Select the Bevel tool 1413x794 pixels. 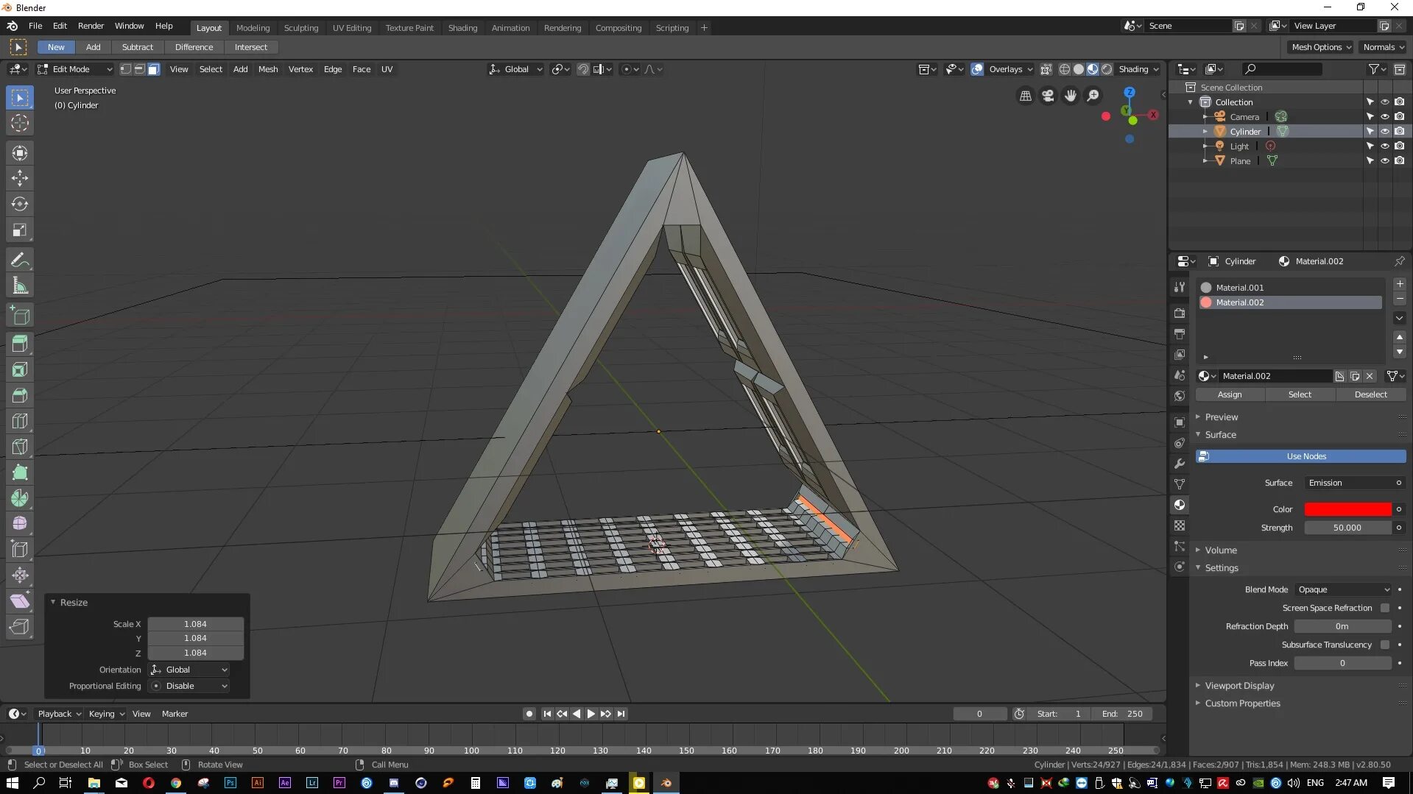tap(20, 395)
